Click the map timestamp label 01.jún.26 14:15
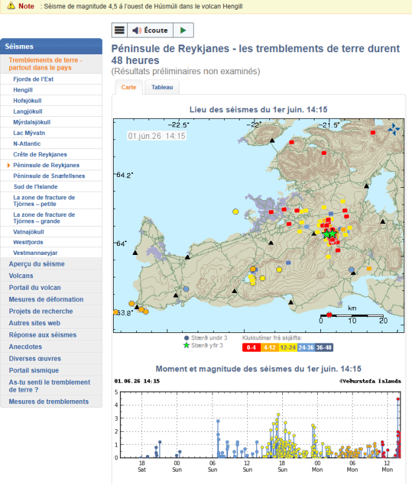This screenshot has width=412, height=484. point(156,136)
